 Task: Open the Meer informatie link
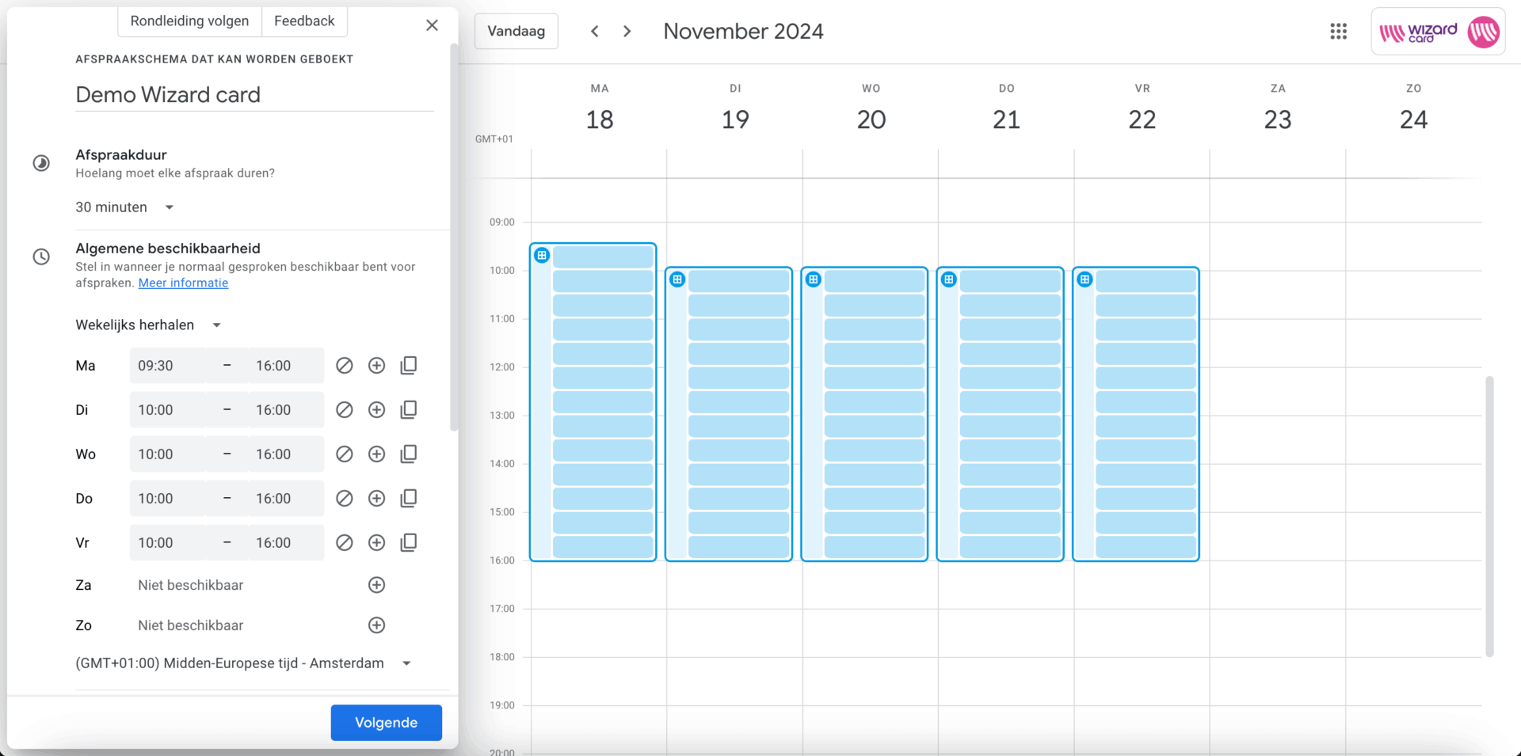(x=183, y=283)
